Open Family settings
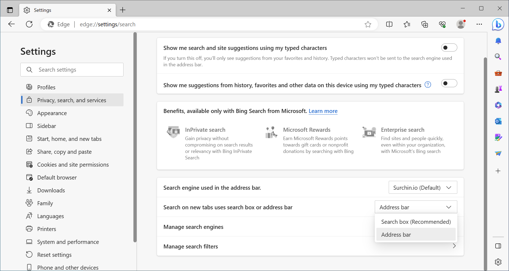This screenshot has width=509, height=271. point(72,203)
